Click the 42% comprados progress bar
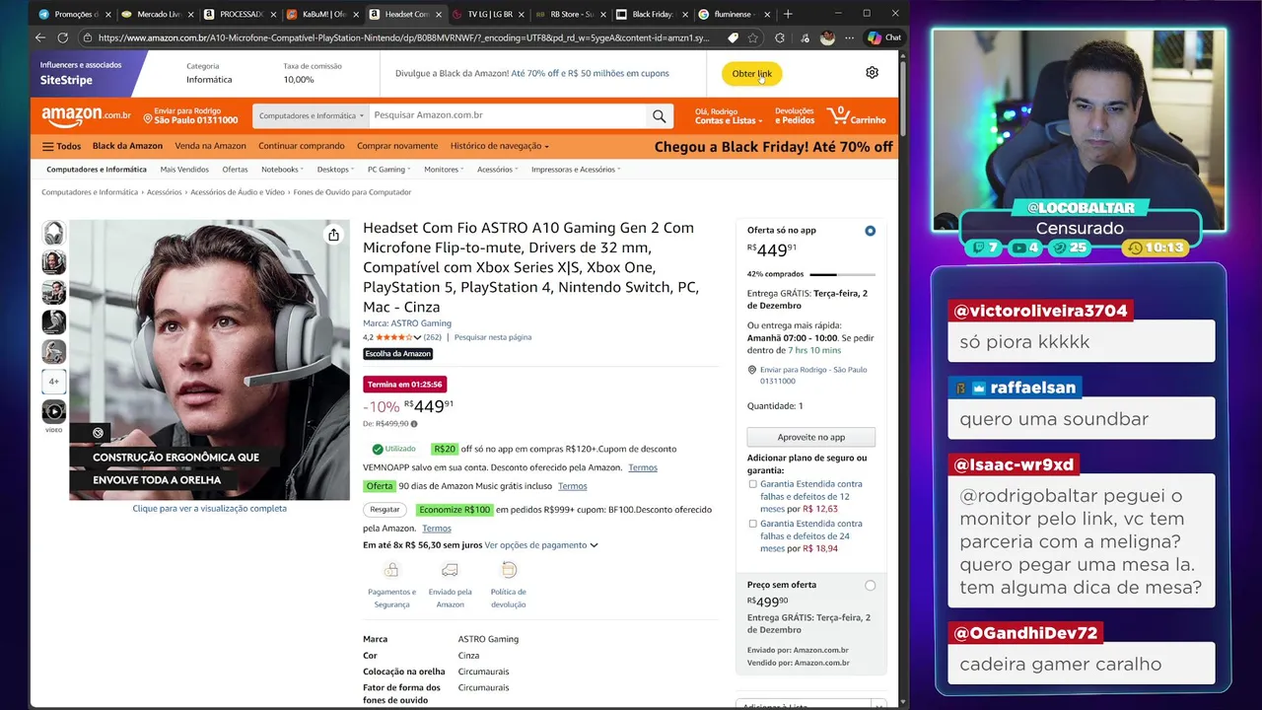Screen dimensions: 1262x710 842,274
